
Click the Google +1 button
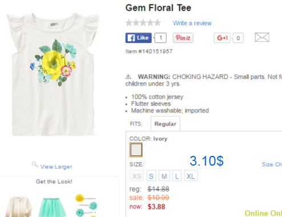click(222, 38)
